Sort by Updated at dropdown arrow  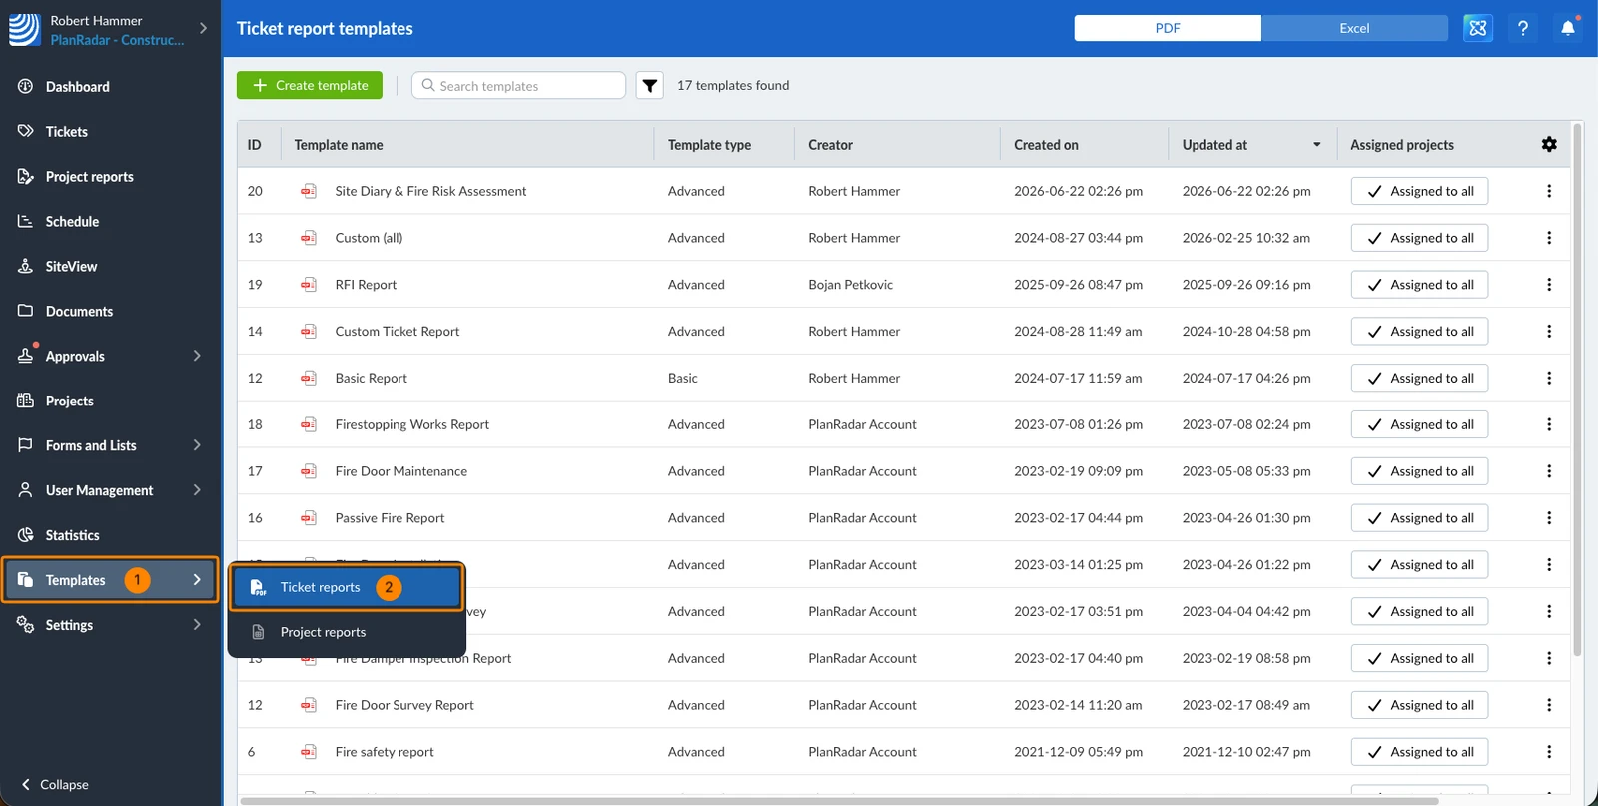[x=1316, y=145]
